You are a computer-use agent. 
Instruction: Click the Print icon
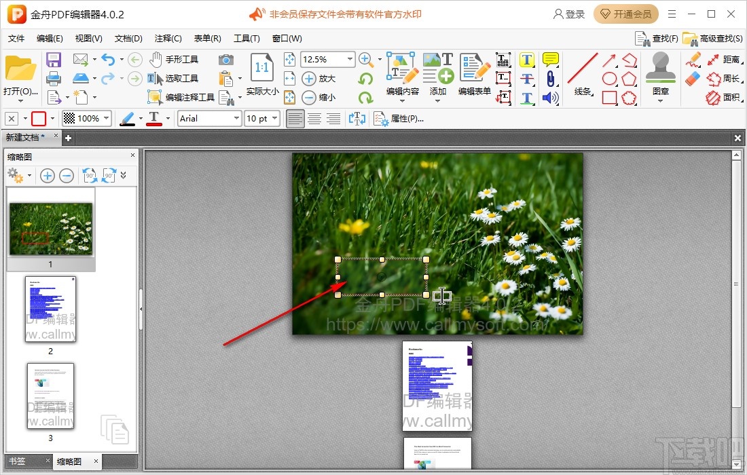pos(54,79)
